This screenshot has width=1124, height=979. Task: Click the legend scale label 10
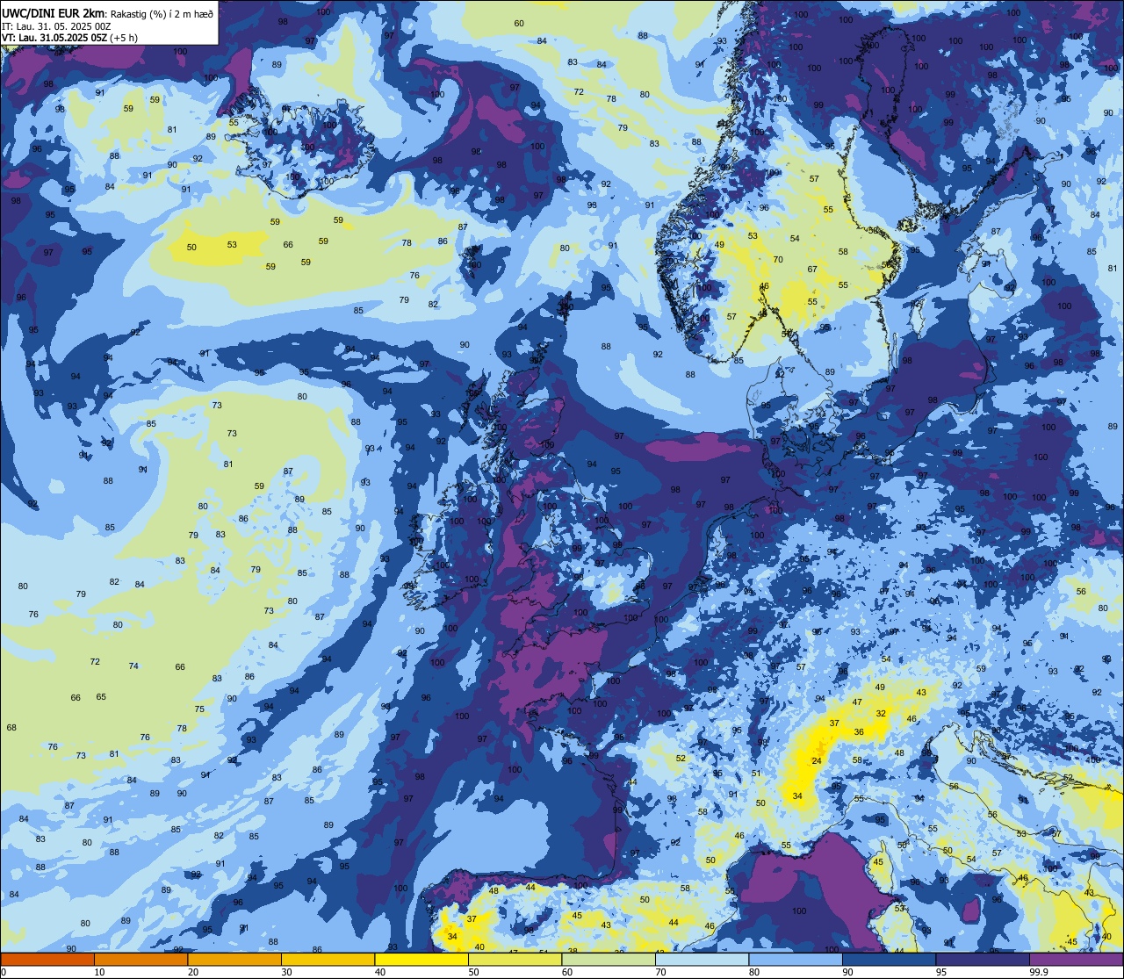pyautogui.click(x=99, y=972)
